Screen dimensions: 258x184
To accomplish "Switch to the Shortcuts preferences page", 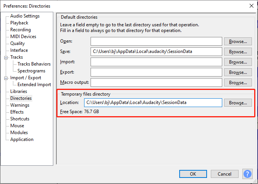I will [x=20, y=119].
